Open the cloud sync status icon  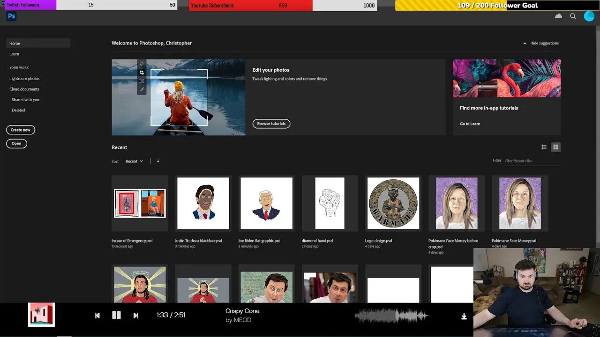558,16
